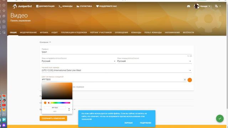The image size is (228, 128).
Task: Open the language translate icon menu
Action: [x=218, y=6]
